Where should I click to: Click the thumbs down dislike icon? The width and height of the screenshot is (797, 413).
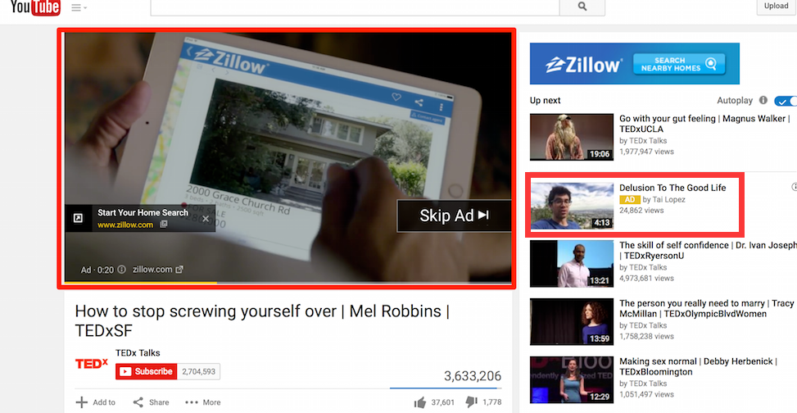(x=471, y=402)
